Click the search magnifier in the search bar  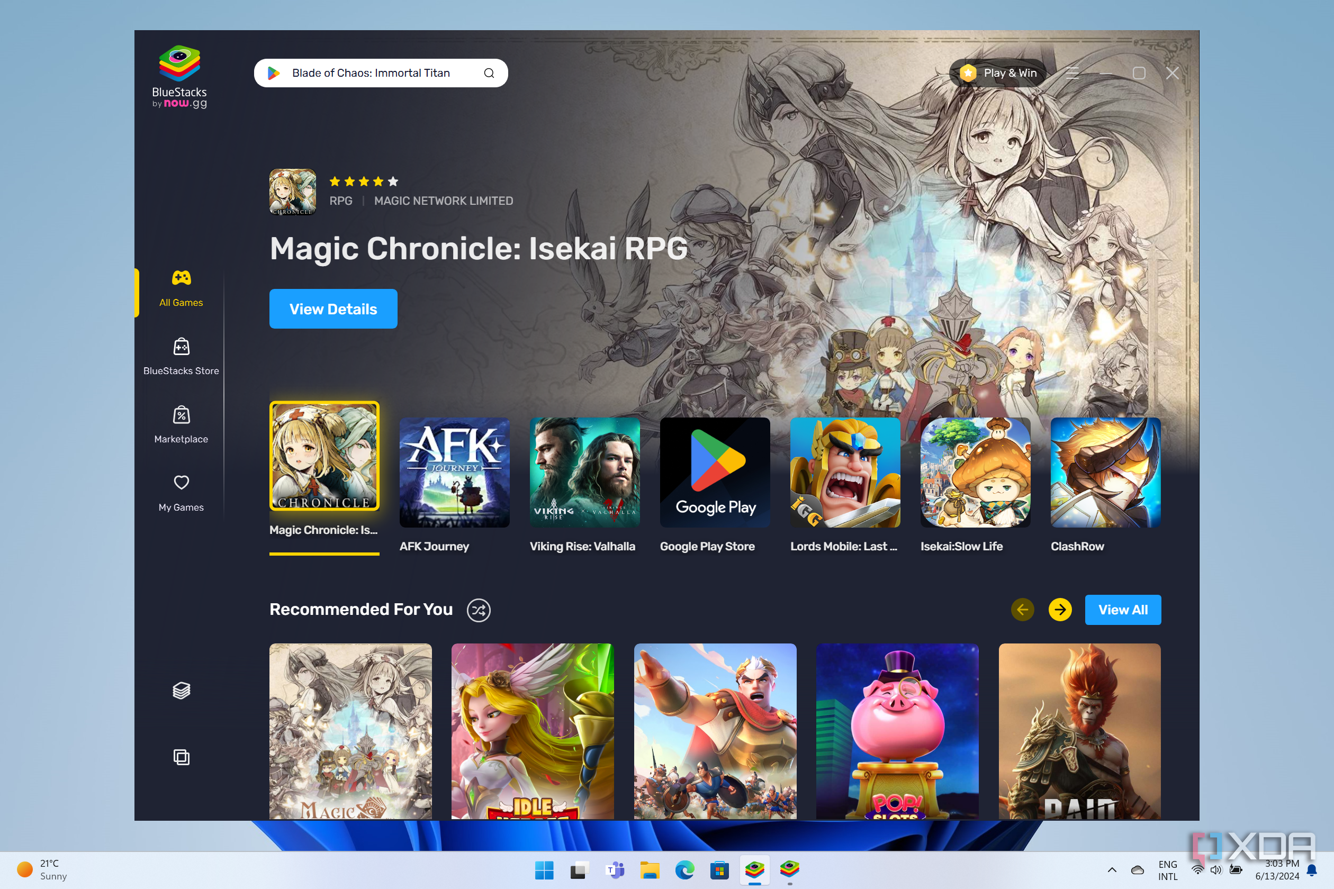tap(489, 72)
